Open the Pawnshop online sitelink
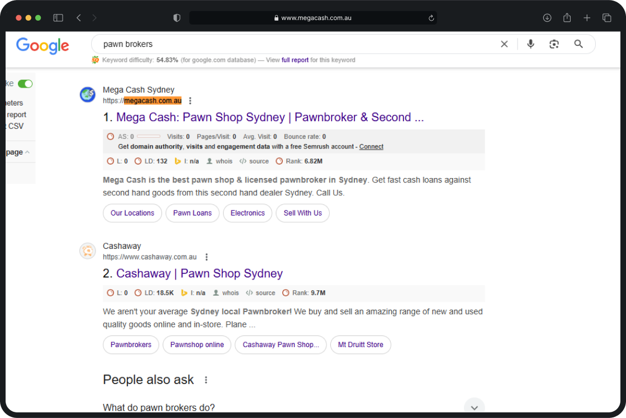The image size is (626, 418). pos(197,345)
